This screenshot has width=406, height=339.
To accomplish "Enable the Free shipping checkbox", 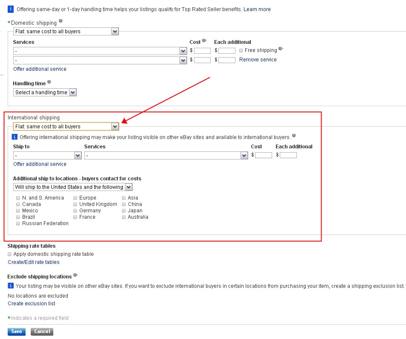I will [241, 50].
